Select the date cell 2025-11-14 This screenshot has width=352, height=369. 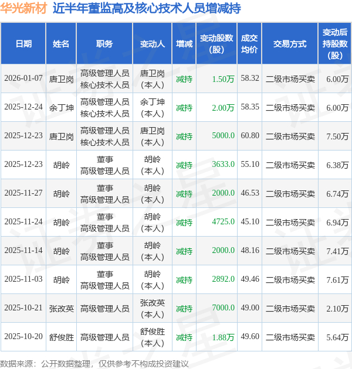coord(23,251)
